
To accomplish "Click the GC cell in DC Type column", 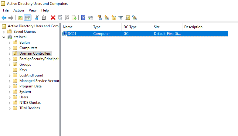I will pyautogui.click(x=126, y=33).
